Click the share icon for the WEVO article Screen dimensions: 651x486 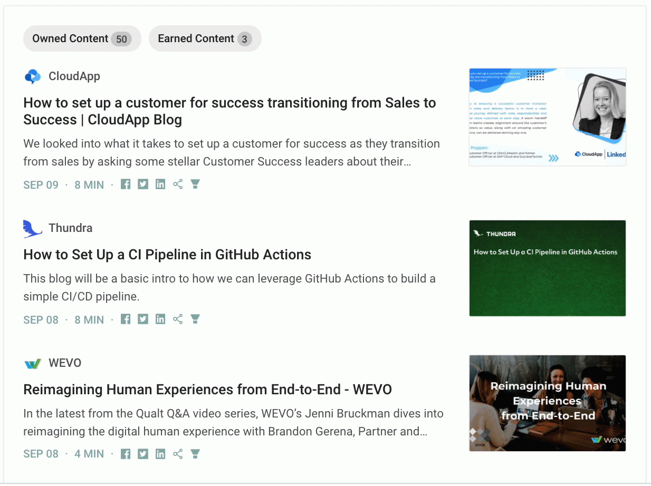[x=178, y=454]
